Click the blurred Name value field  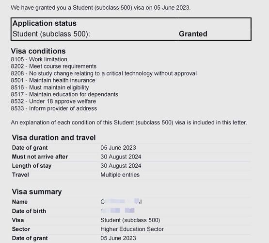tap(121, 202)
